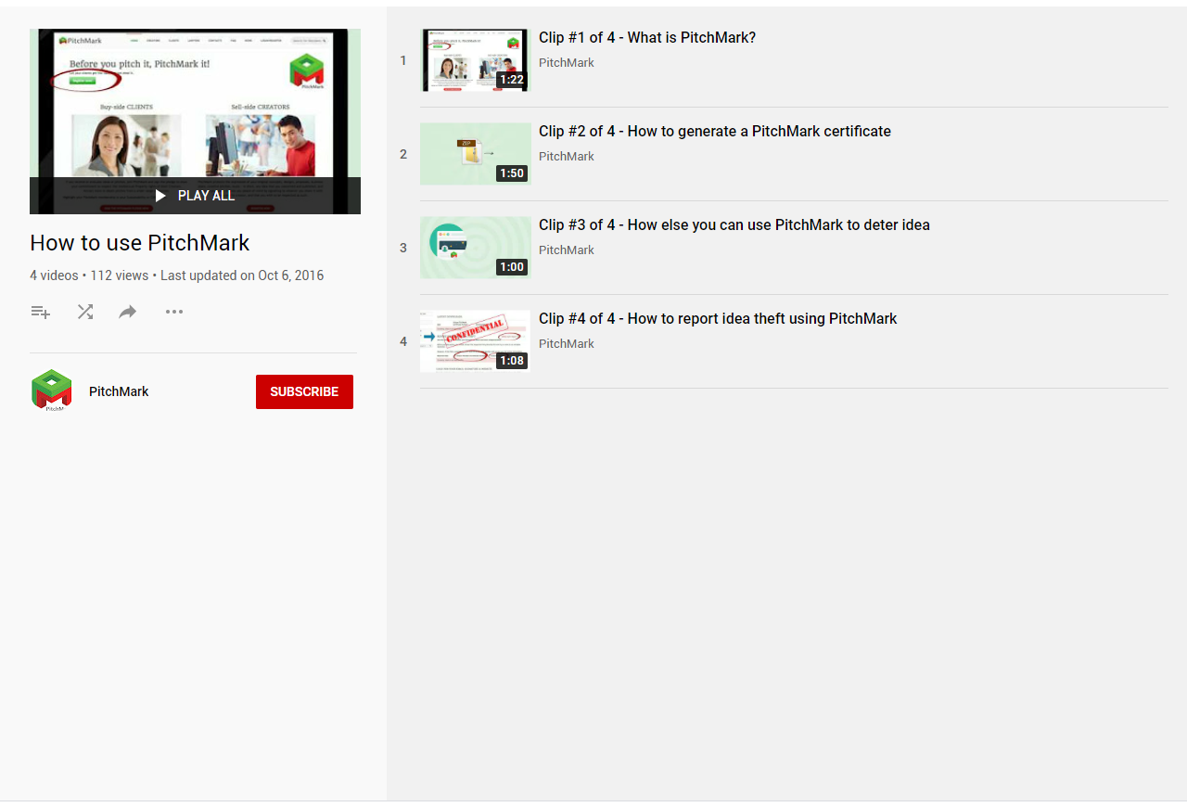Click index number 2 in playlist

coord(403,154)
